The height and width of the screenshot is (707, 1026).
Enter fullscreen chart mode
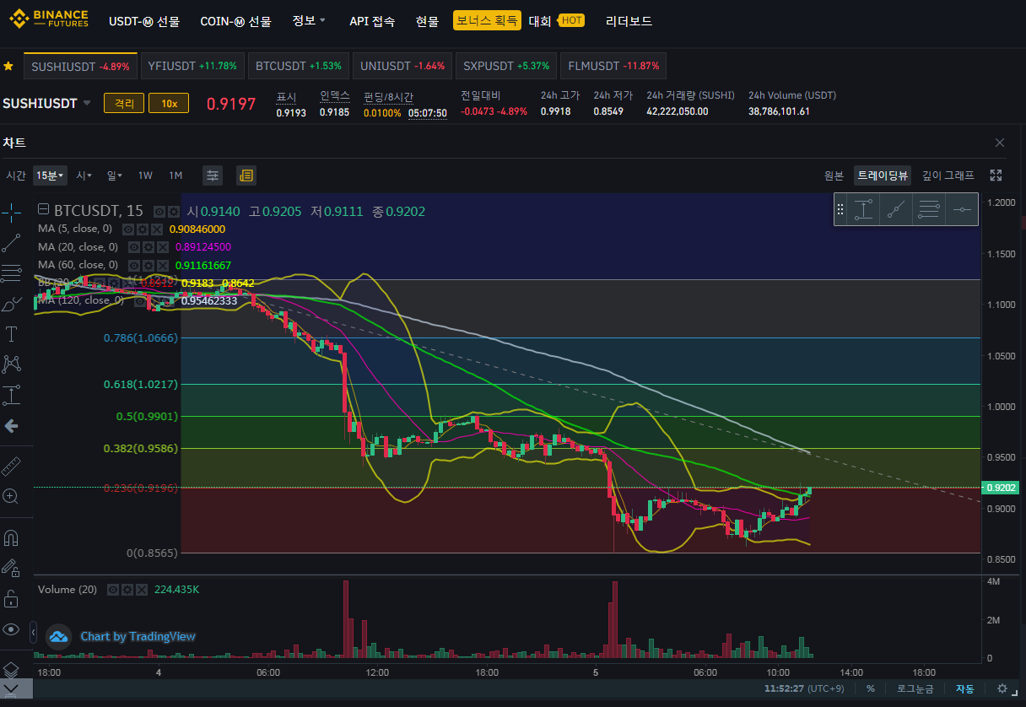pyautogui.click(x=996, y=175)
